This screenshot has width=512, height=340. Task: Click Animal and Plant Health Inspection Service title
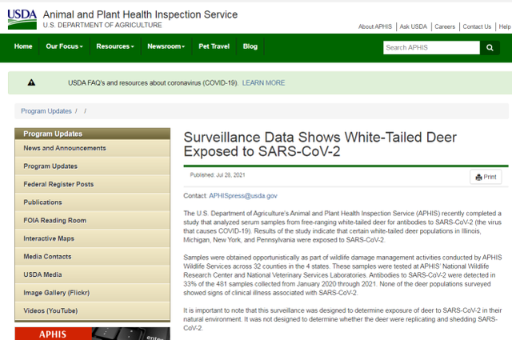pos(140,14)
